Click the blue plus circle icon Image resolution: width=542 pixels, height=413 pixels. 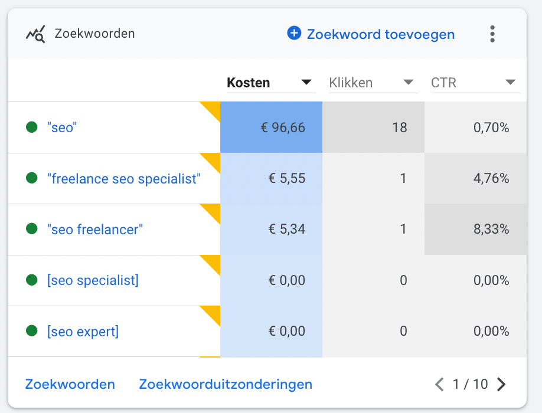point(294,33)
